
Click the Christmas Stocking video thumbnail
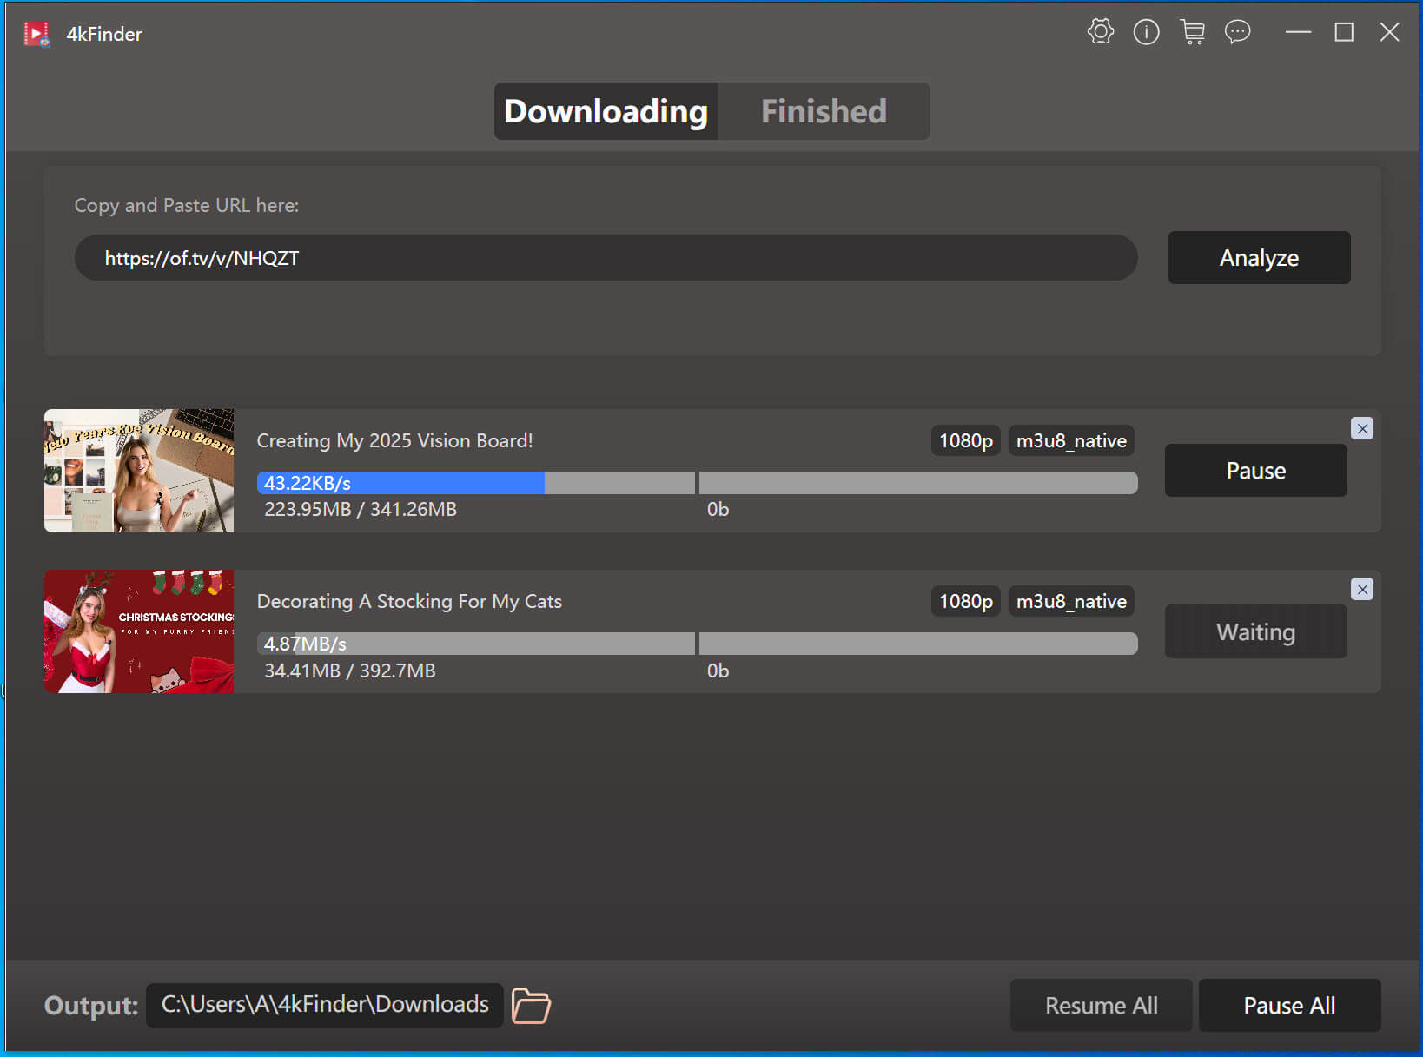[x=139, y=631]
